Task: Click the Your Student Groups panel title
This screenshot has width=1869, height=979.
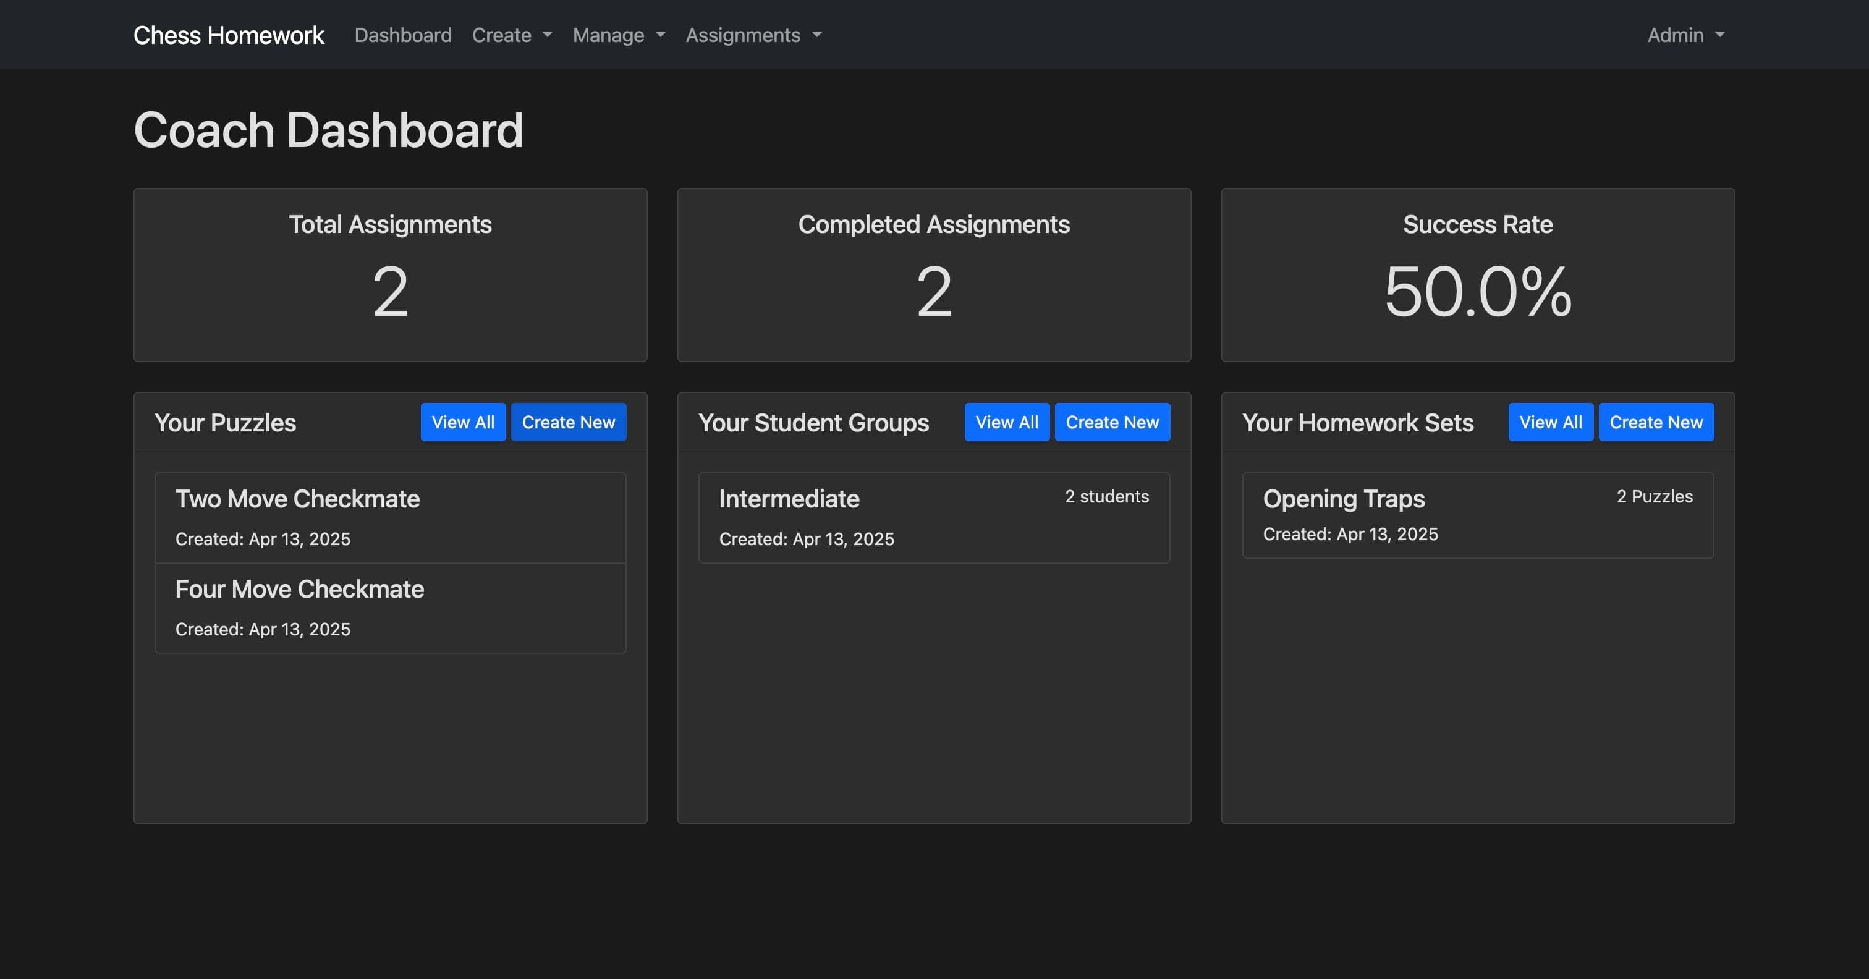Action: click(x=813, y=422)
